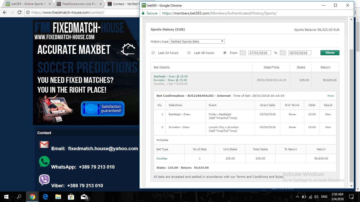This screenshot has height=202, width=360.
Task: Click the Sports Balance 98,522.00 EUR text
Action: tap(317, 30)
